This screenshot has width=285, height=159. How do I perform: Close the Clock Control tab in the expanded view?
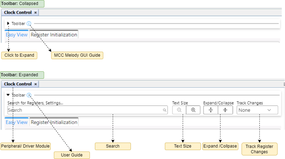coord(35,84)
